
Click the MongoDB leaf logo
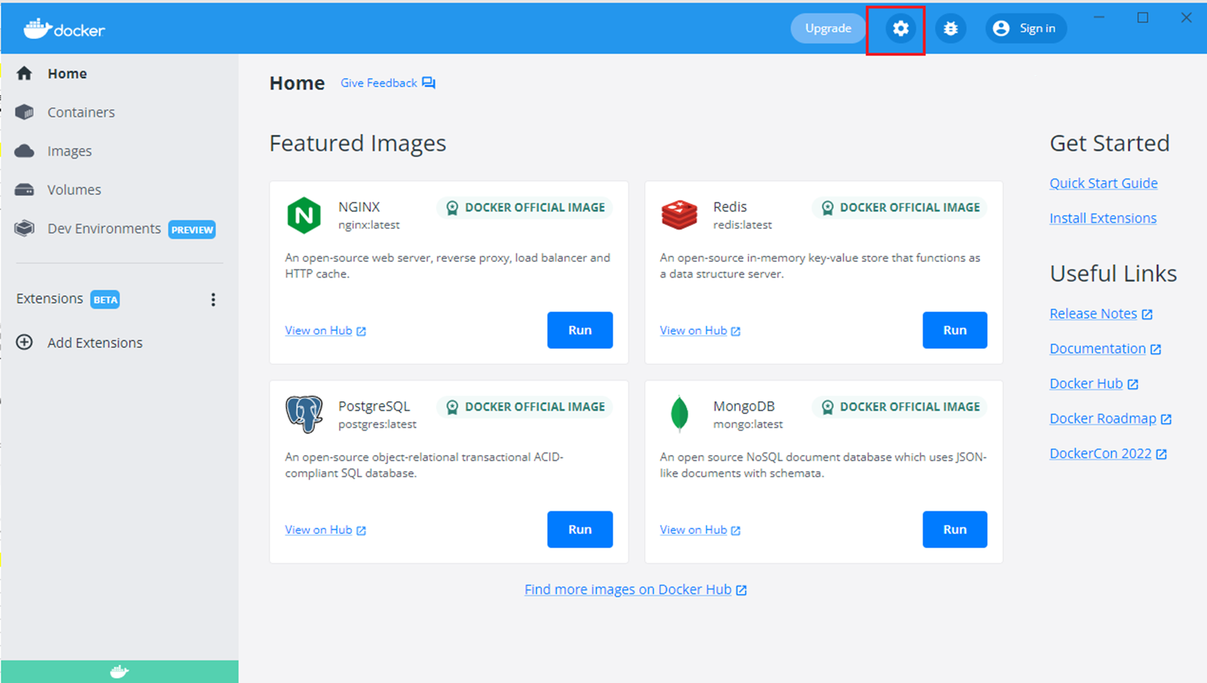(679, 414)
